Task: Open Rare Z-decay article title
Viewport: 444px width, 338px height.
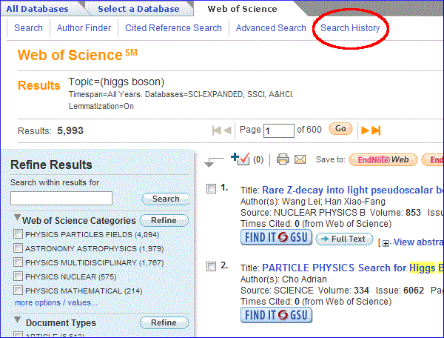Action: click(x=352, y=190)
